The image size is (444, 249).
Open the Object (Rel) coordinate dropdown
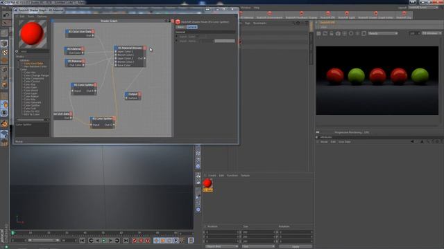click(221, 246)
